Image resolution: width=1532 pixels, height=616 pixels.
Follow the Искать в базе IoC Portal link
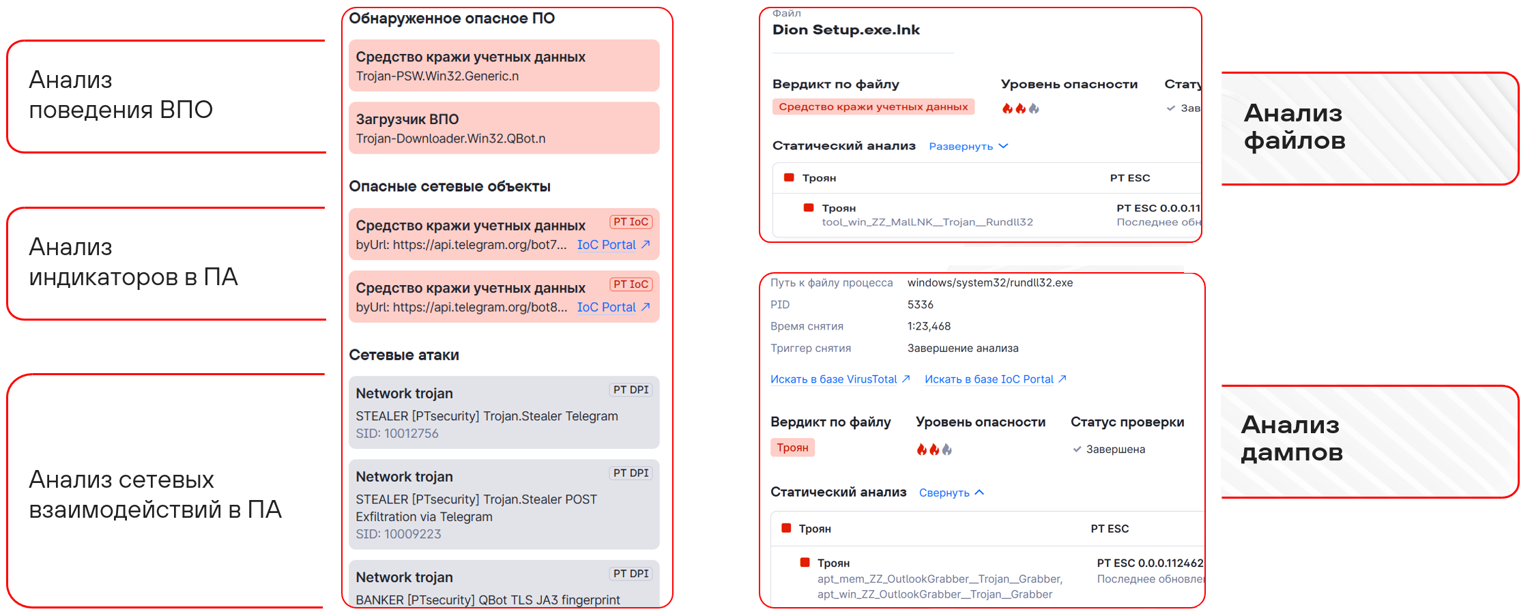[995, 379]
